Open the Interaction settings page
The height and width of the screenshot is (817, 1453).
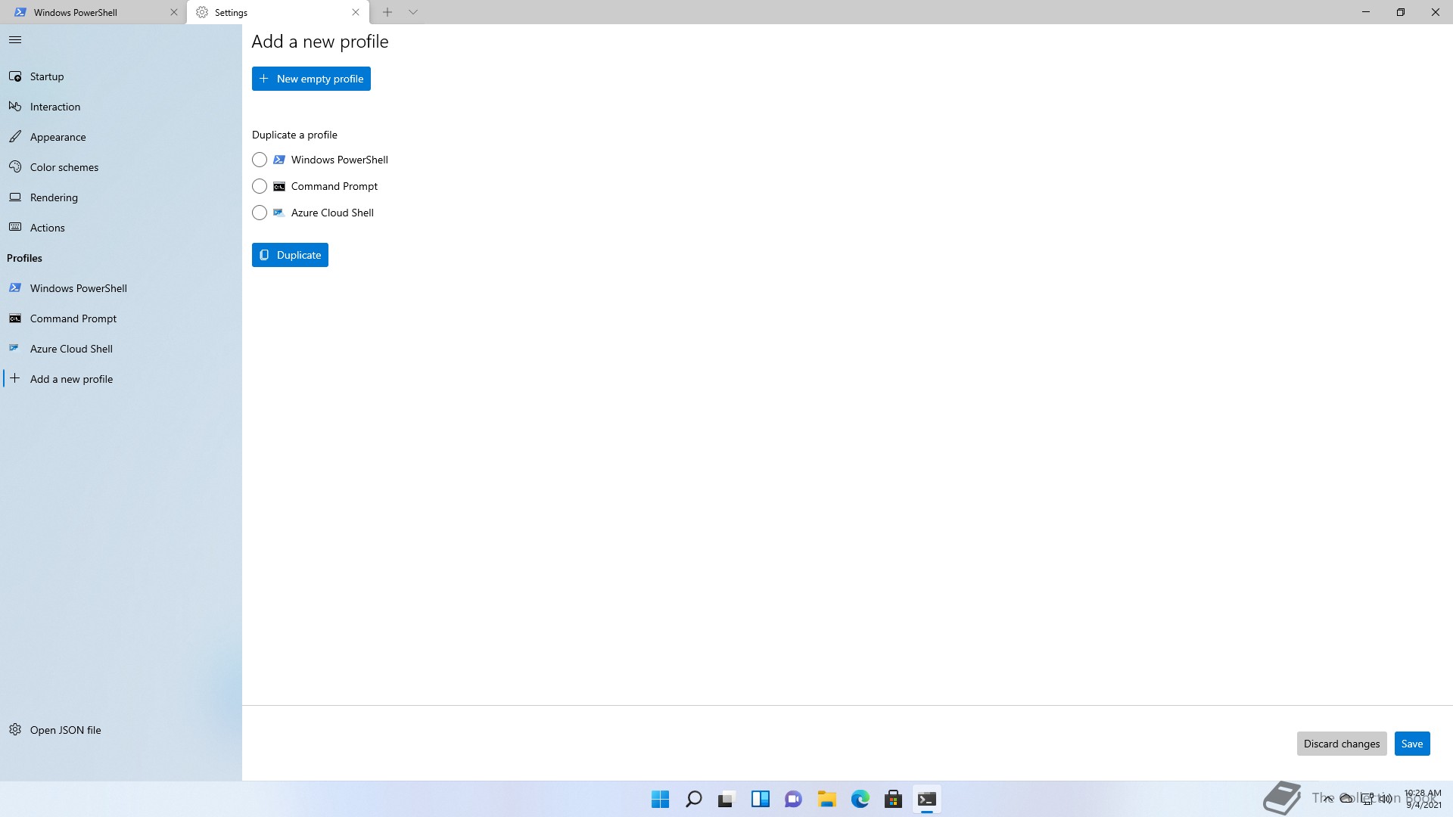click(x=121, y=107)
